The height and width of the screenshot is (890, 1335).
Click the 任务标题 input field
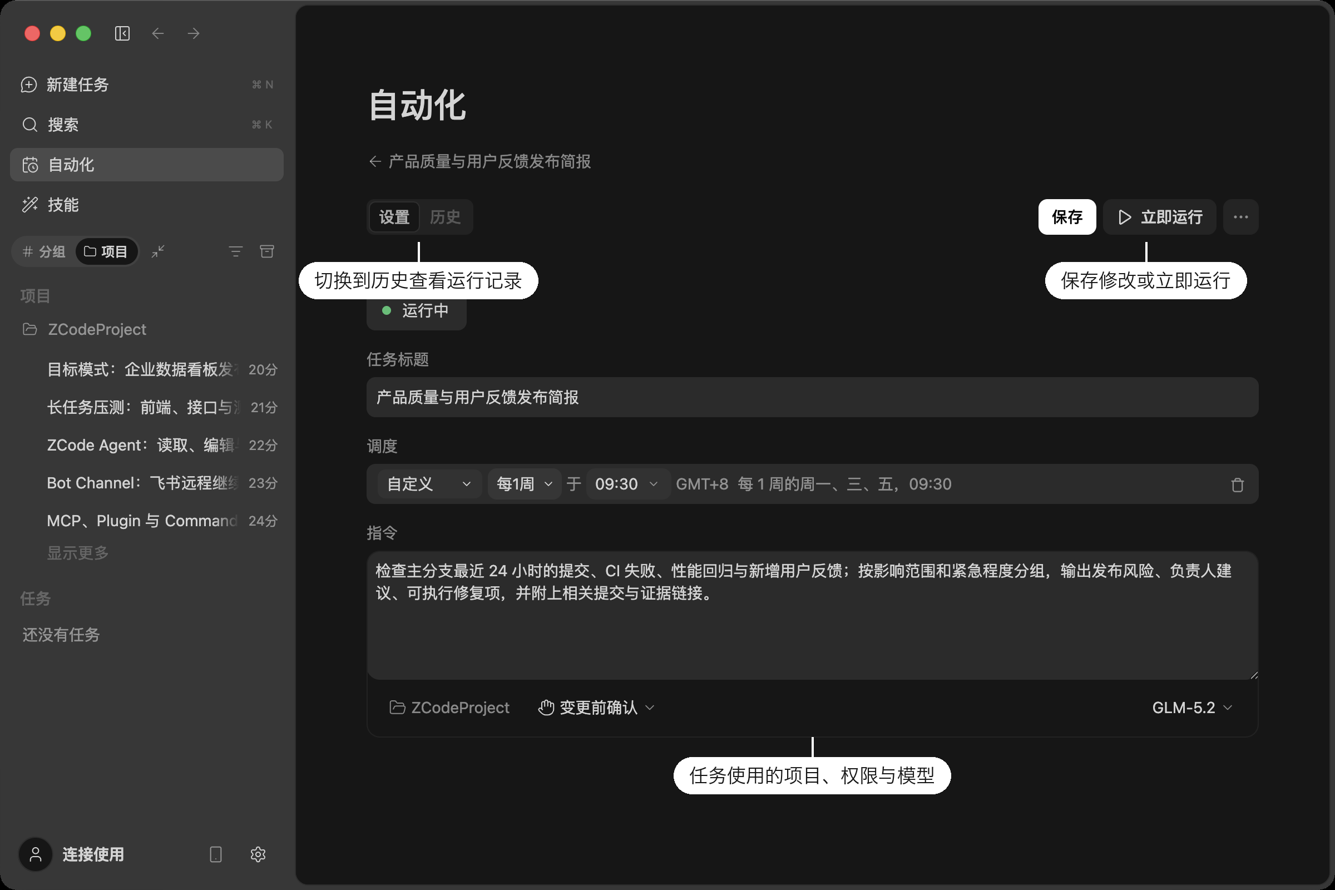[812, 397]
